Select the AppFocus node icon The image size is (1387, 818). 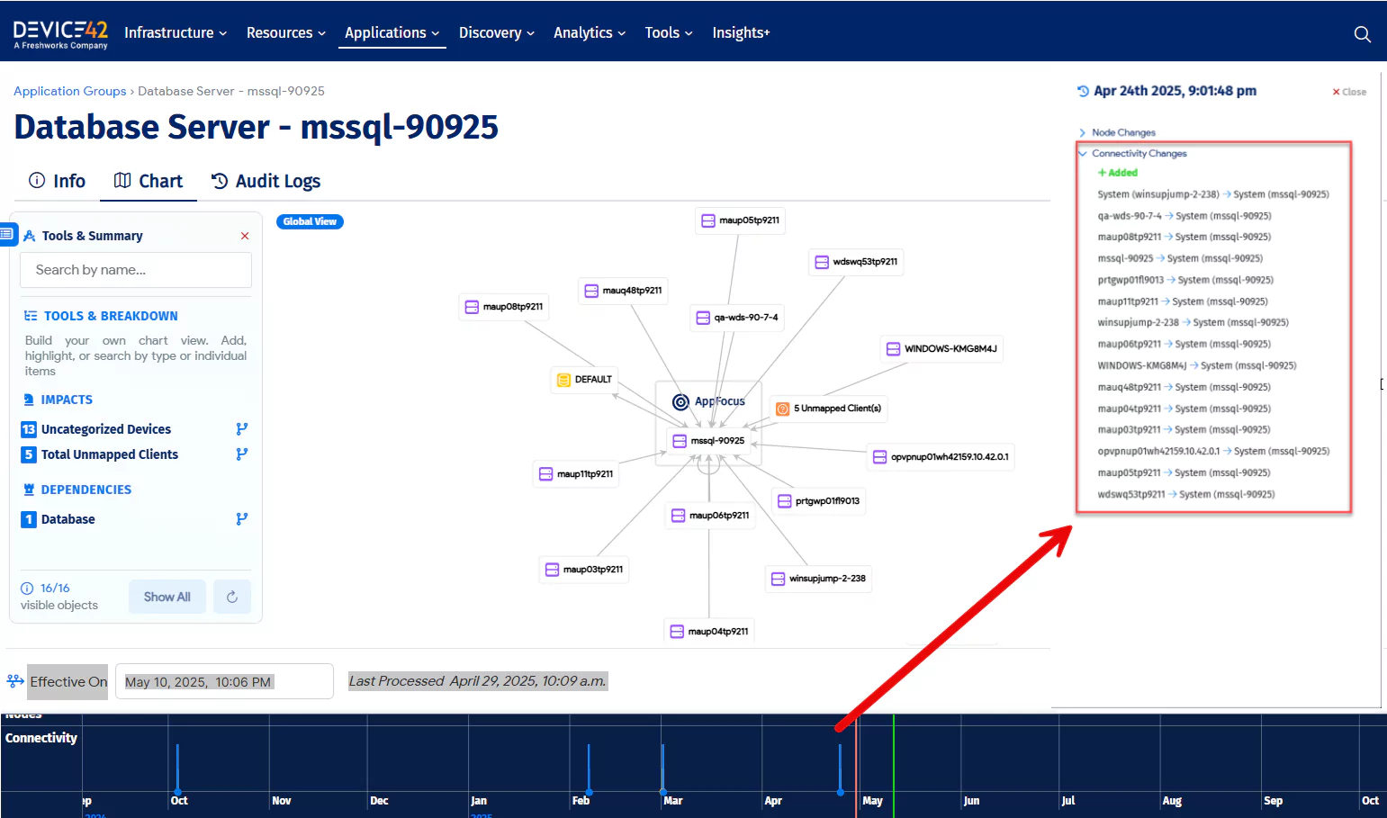click(x=680, y=401)
